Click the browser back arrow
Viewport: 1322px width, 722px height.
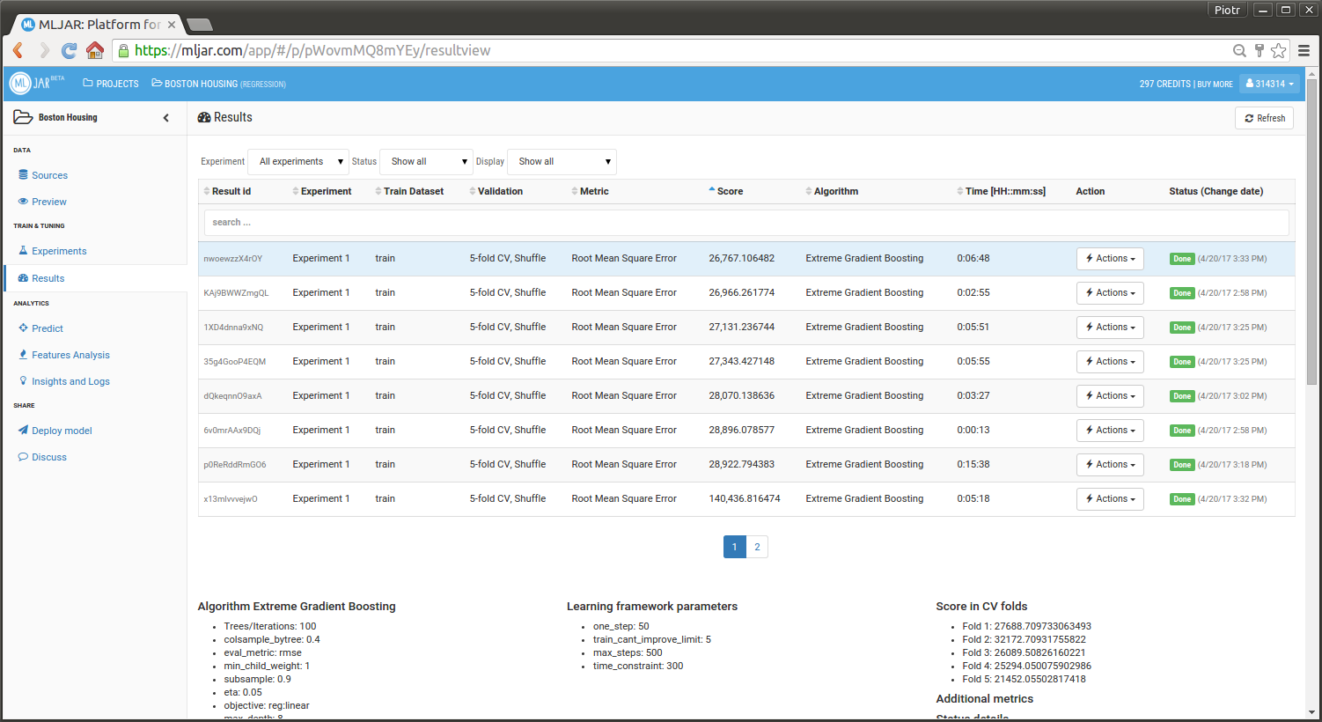(x=18, y=50)
